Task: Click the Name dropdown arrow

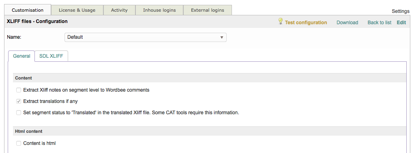Action: point(222,37)
